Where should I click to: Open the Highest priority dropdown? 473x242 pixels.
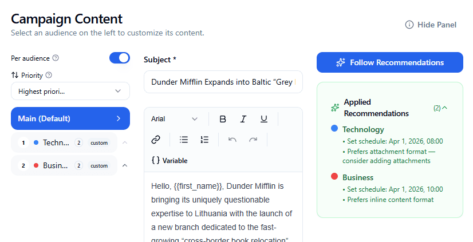(x=70, y=91)
